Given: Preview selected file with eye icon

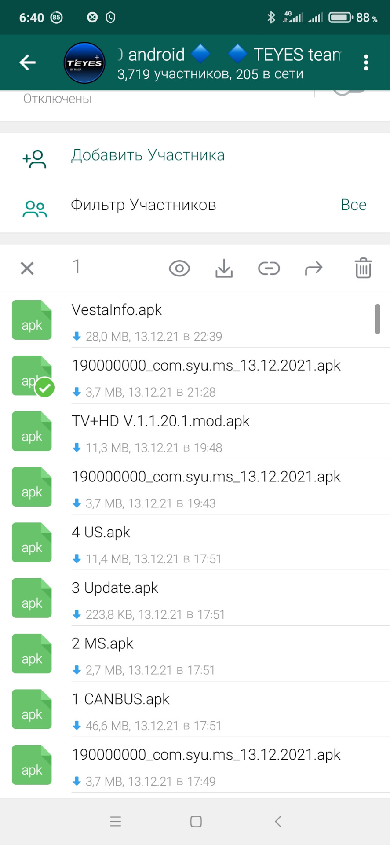Looking at the screenshot, I should click(x=179, y=268).
